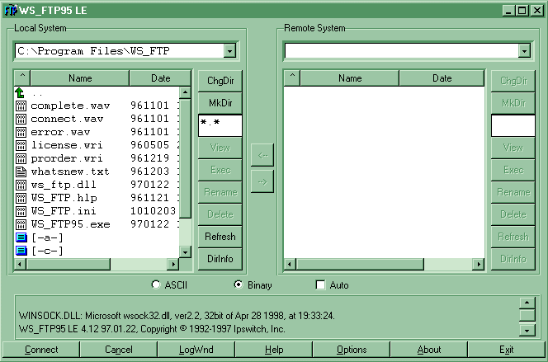
Task: Click the left transfer arrow button
Action: point(262,155)
